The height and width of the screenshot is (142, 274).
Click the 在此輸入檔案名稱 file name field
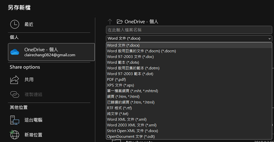(189, 30)
